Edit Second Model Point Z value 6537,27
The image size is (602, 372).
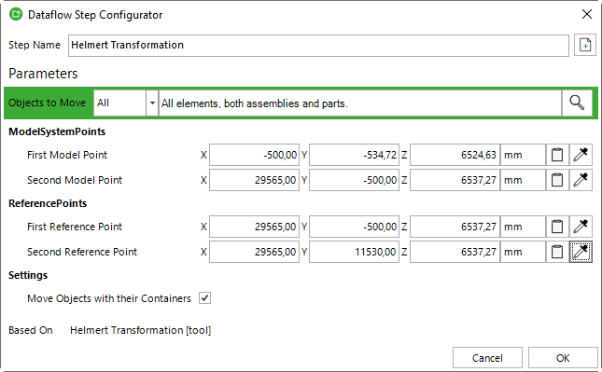(x=455, y=180)
